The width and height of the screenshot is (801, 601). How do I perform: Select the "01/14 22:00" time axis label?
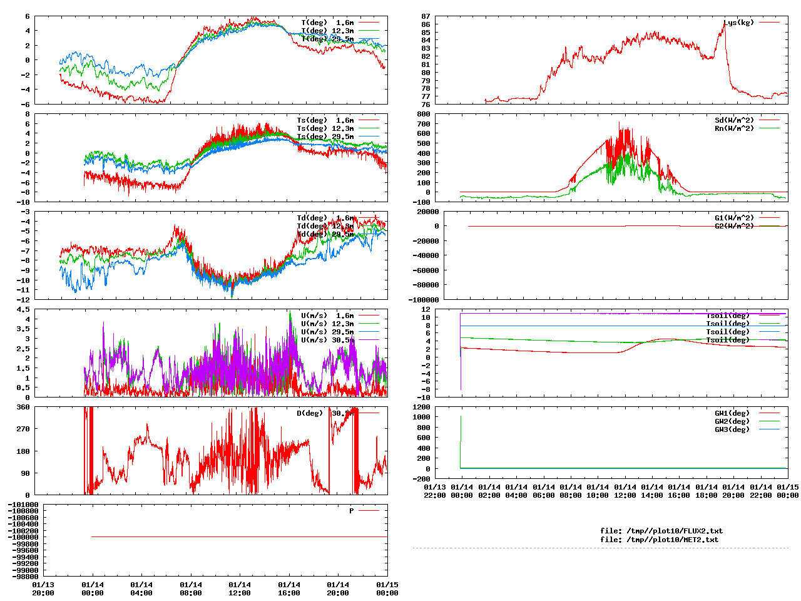point(761,491)
